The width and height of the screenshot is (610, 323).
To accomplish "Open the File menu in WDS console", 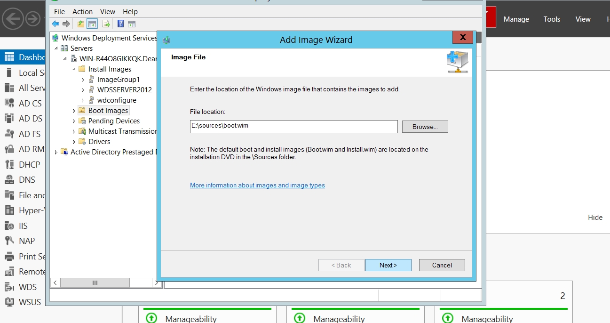I will (x=59, y=11).
